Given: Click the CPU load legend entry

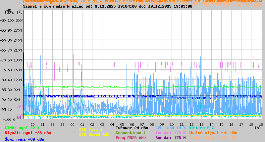Looking at the screenshot, I should click(x=171, y=128).
